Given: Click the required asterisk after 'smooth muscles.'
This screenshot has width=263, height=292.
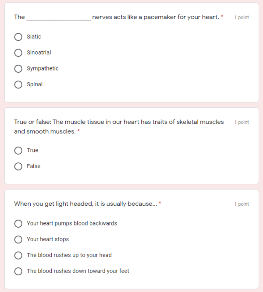Looking at the screenshot, I should click(78, 131).
